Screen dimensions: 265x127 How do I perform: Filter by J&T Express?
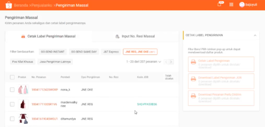(x=111, y=52)
